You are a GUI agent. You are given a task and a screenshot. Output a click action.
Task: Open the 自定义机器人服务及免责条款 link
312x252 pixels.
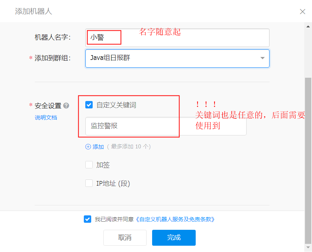click(175, 219)
